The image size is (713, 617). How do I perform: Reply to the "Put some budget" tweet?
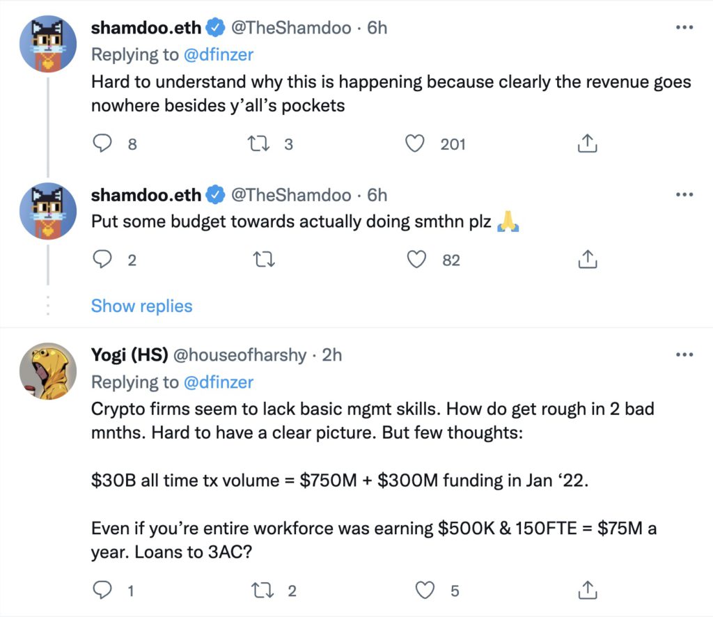102,260
